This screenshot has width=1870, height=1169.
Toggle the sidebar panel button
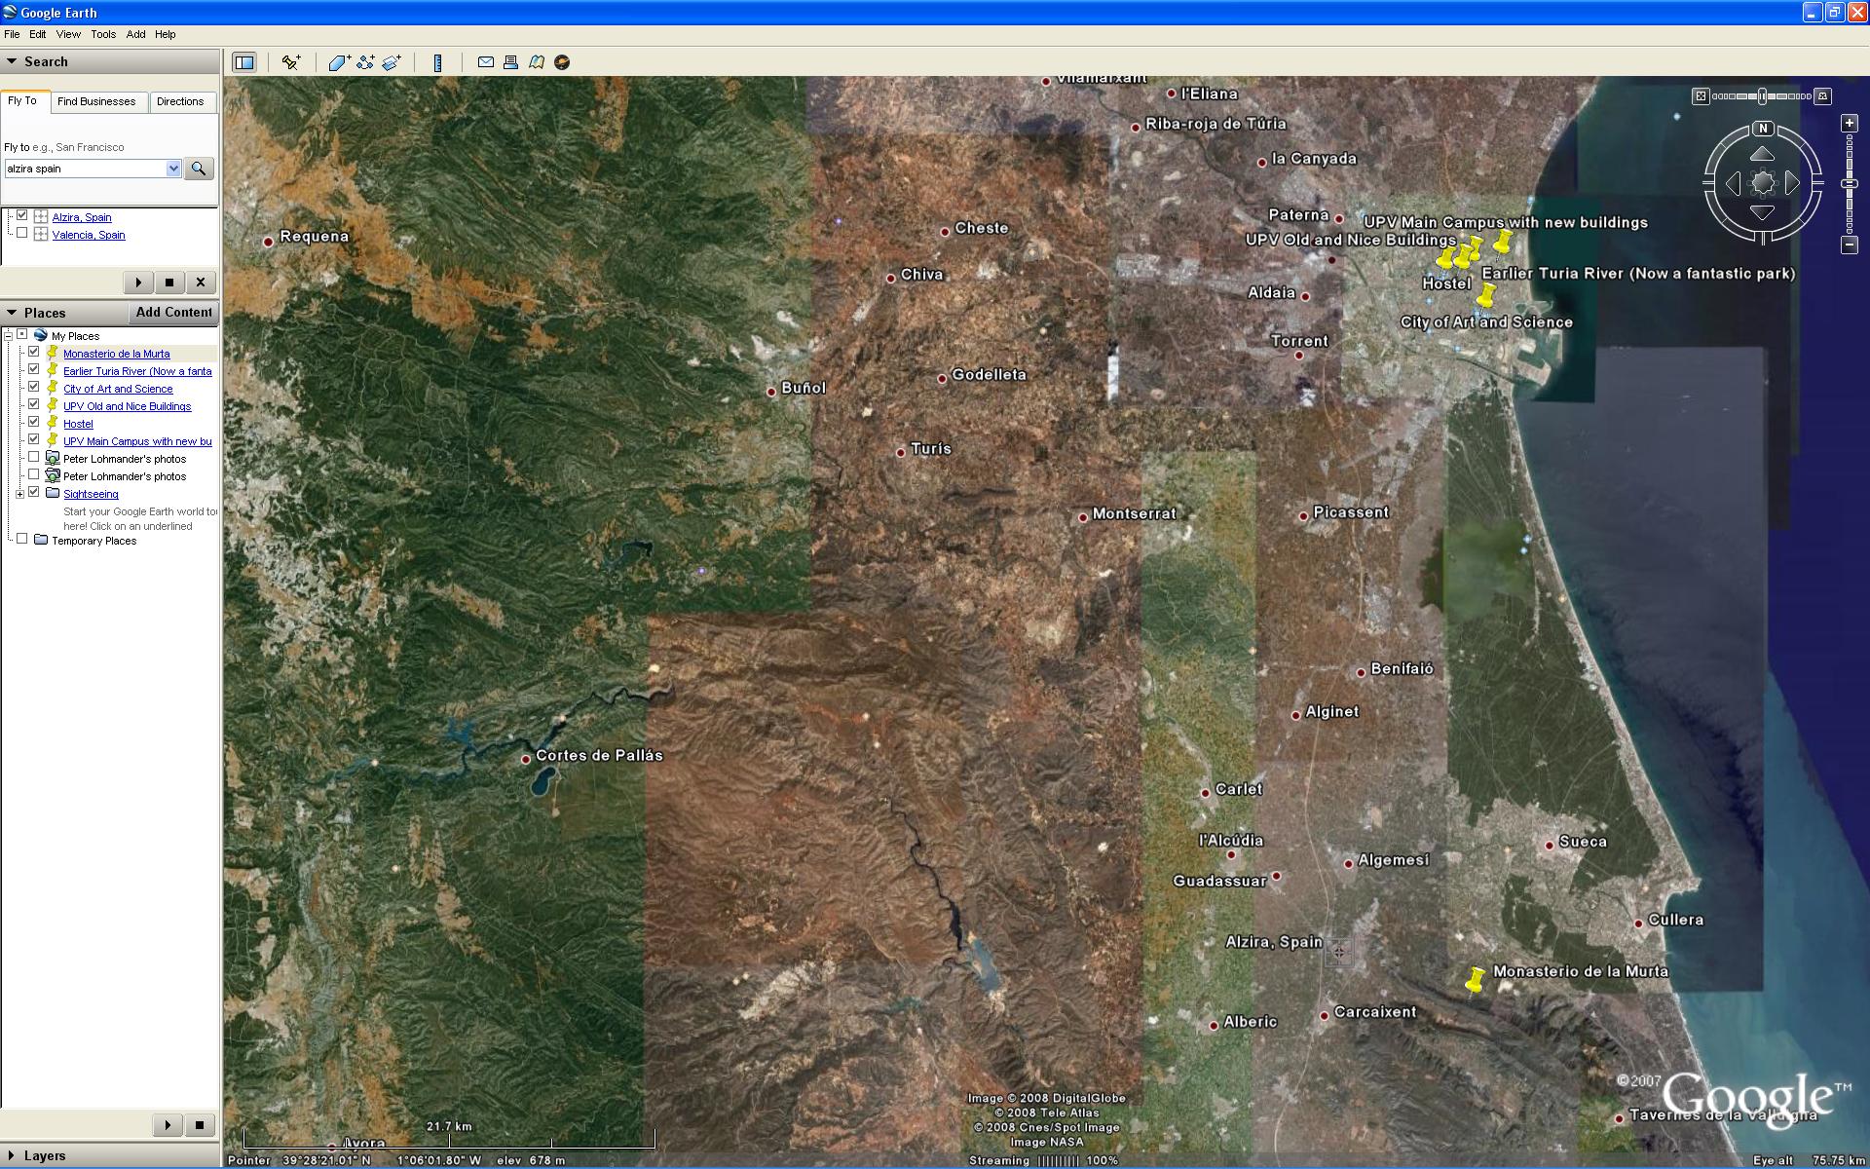pos(244,62)
